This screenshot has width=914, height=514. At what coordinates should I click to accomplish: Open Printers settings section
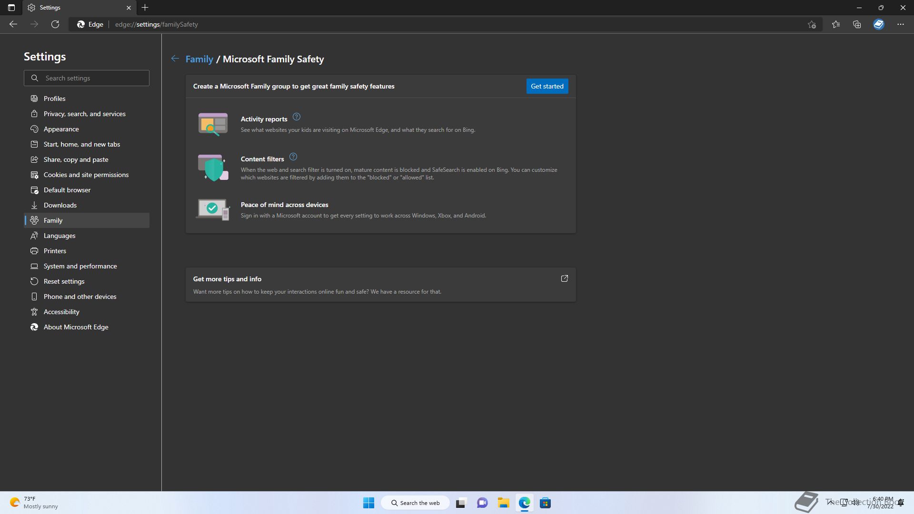[87, 251]
